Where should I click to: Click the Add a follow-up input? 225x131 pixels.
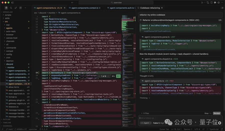tap(180, 118)
